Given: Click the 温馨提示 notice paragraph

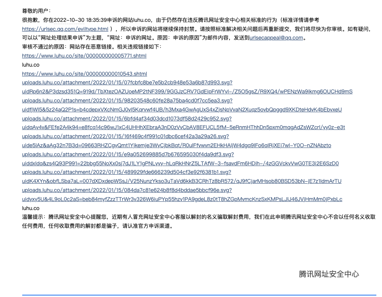Looking at the screenshot, I should click(x=199, y=222).
